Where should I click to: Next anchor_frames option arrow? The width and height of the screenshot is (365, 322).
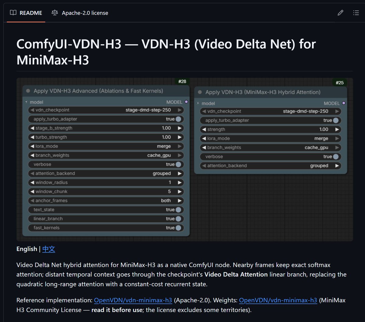[180, 201]
